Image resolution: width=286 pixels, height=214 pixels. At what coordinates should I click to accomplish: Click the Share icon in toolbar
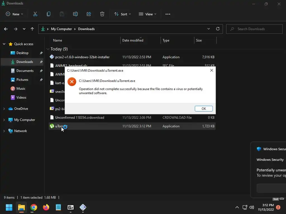(x=89, y=14)
